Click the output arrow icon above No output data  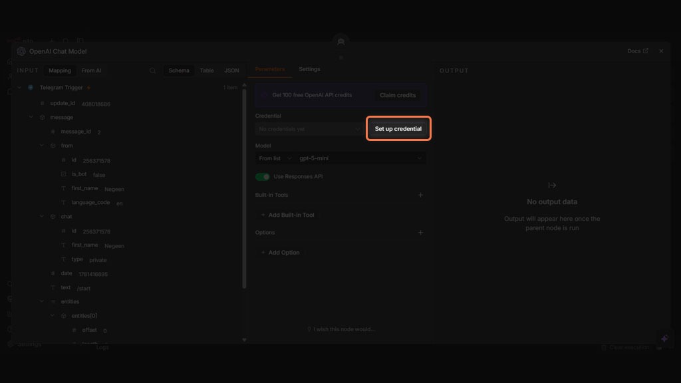552,186
